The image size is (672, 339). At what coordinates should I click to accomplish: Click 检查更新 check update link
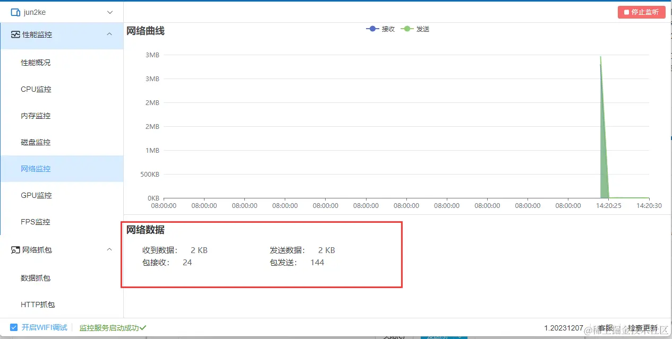[643, 328]
